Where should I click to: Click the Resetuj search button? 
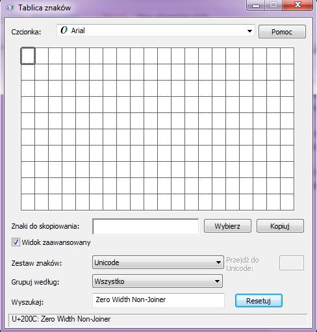[x=259, y=301]
